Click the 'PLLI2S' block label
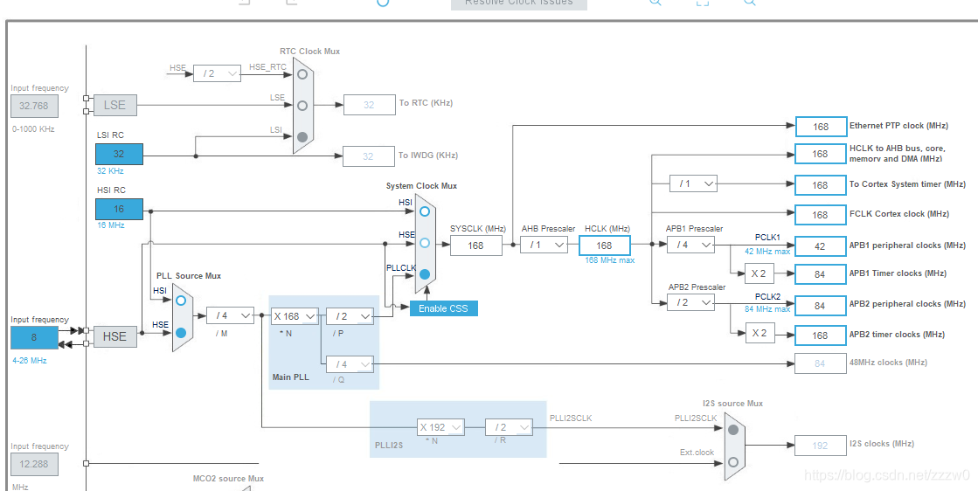 (389, 446)
